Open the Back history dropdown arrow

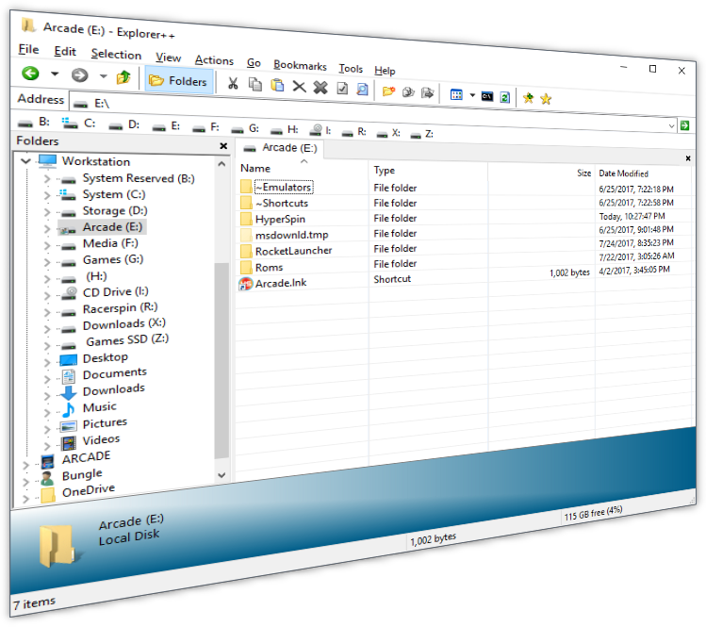pyautogui.click(x=55, y=74)
